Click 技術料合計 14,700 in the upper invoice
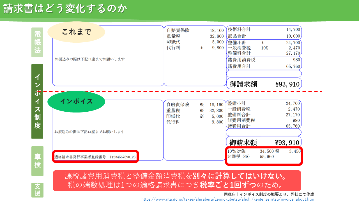The width and height of the screenshot is (359, 202). [x=264, y=29]
